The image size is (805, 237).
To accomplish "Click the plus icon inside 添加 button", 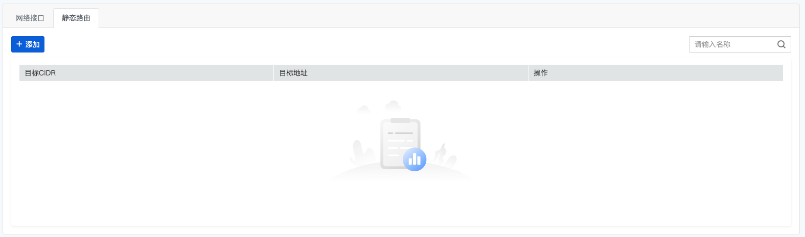I will tap(19, 44).
